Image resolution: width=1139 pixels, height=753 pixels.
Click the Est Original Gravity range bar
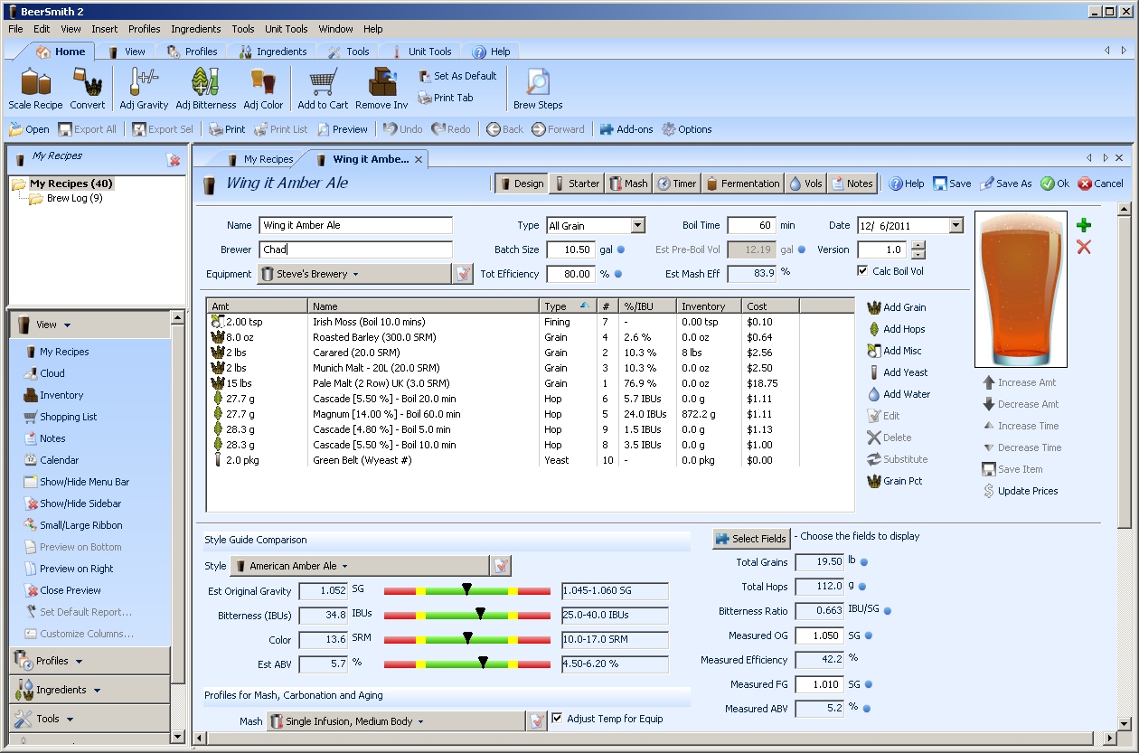[466, 591]
